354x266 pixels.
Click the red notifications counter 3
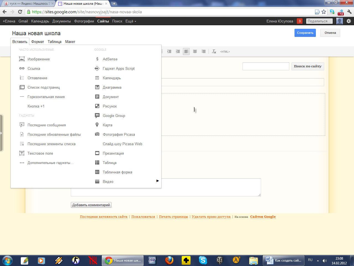300,21
